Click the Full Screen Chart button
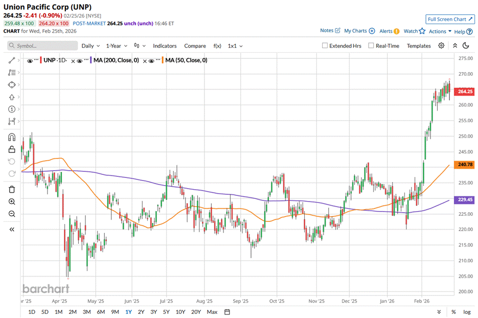Image resolution: width=478 pixels, height=318 pixels. (450, 19)
